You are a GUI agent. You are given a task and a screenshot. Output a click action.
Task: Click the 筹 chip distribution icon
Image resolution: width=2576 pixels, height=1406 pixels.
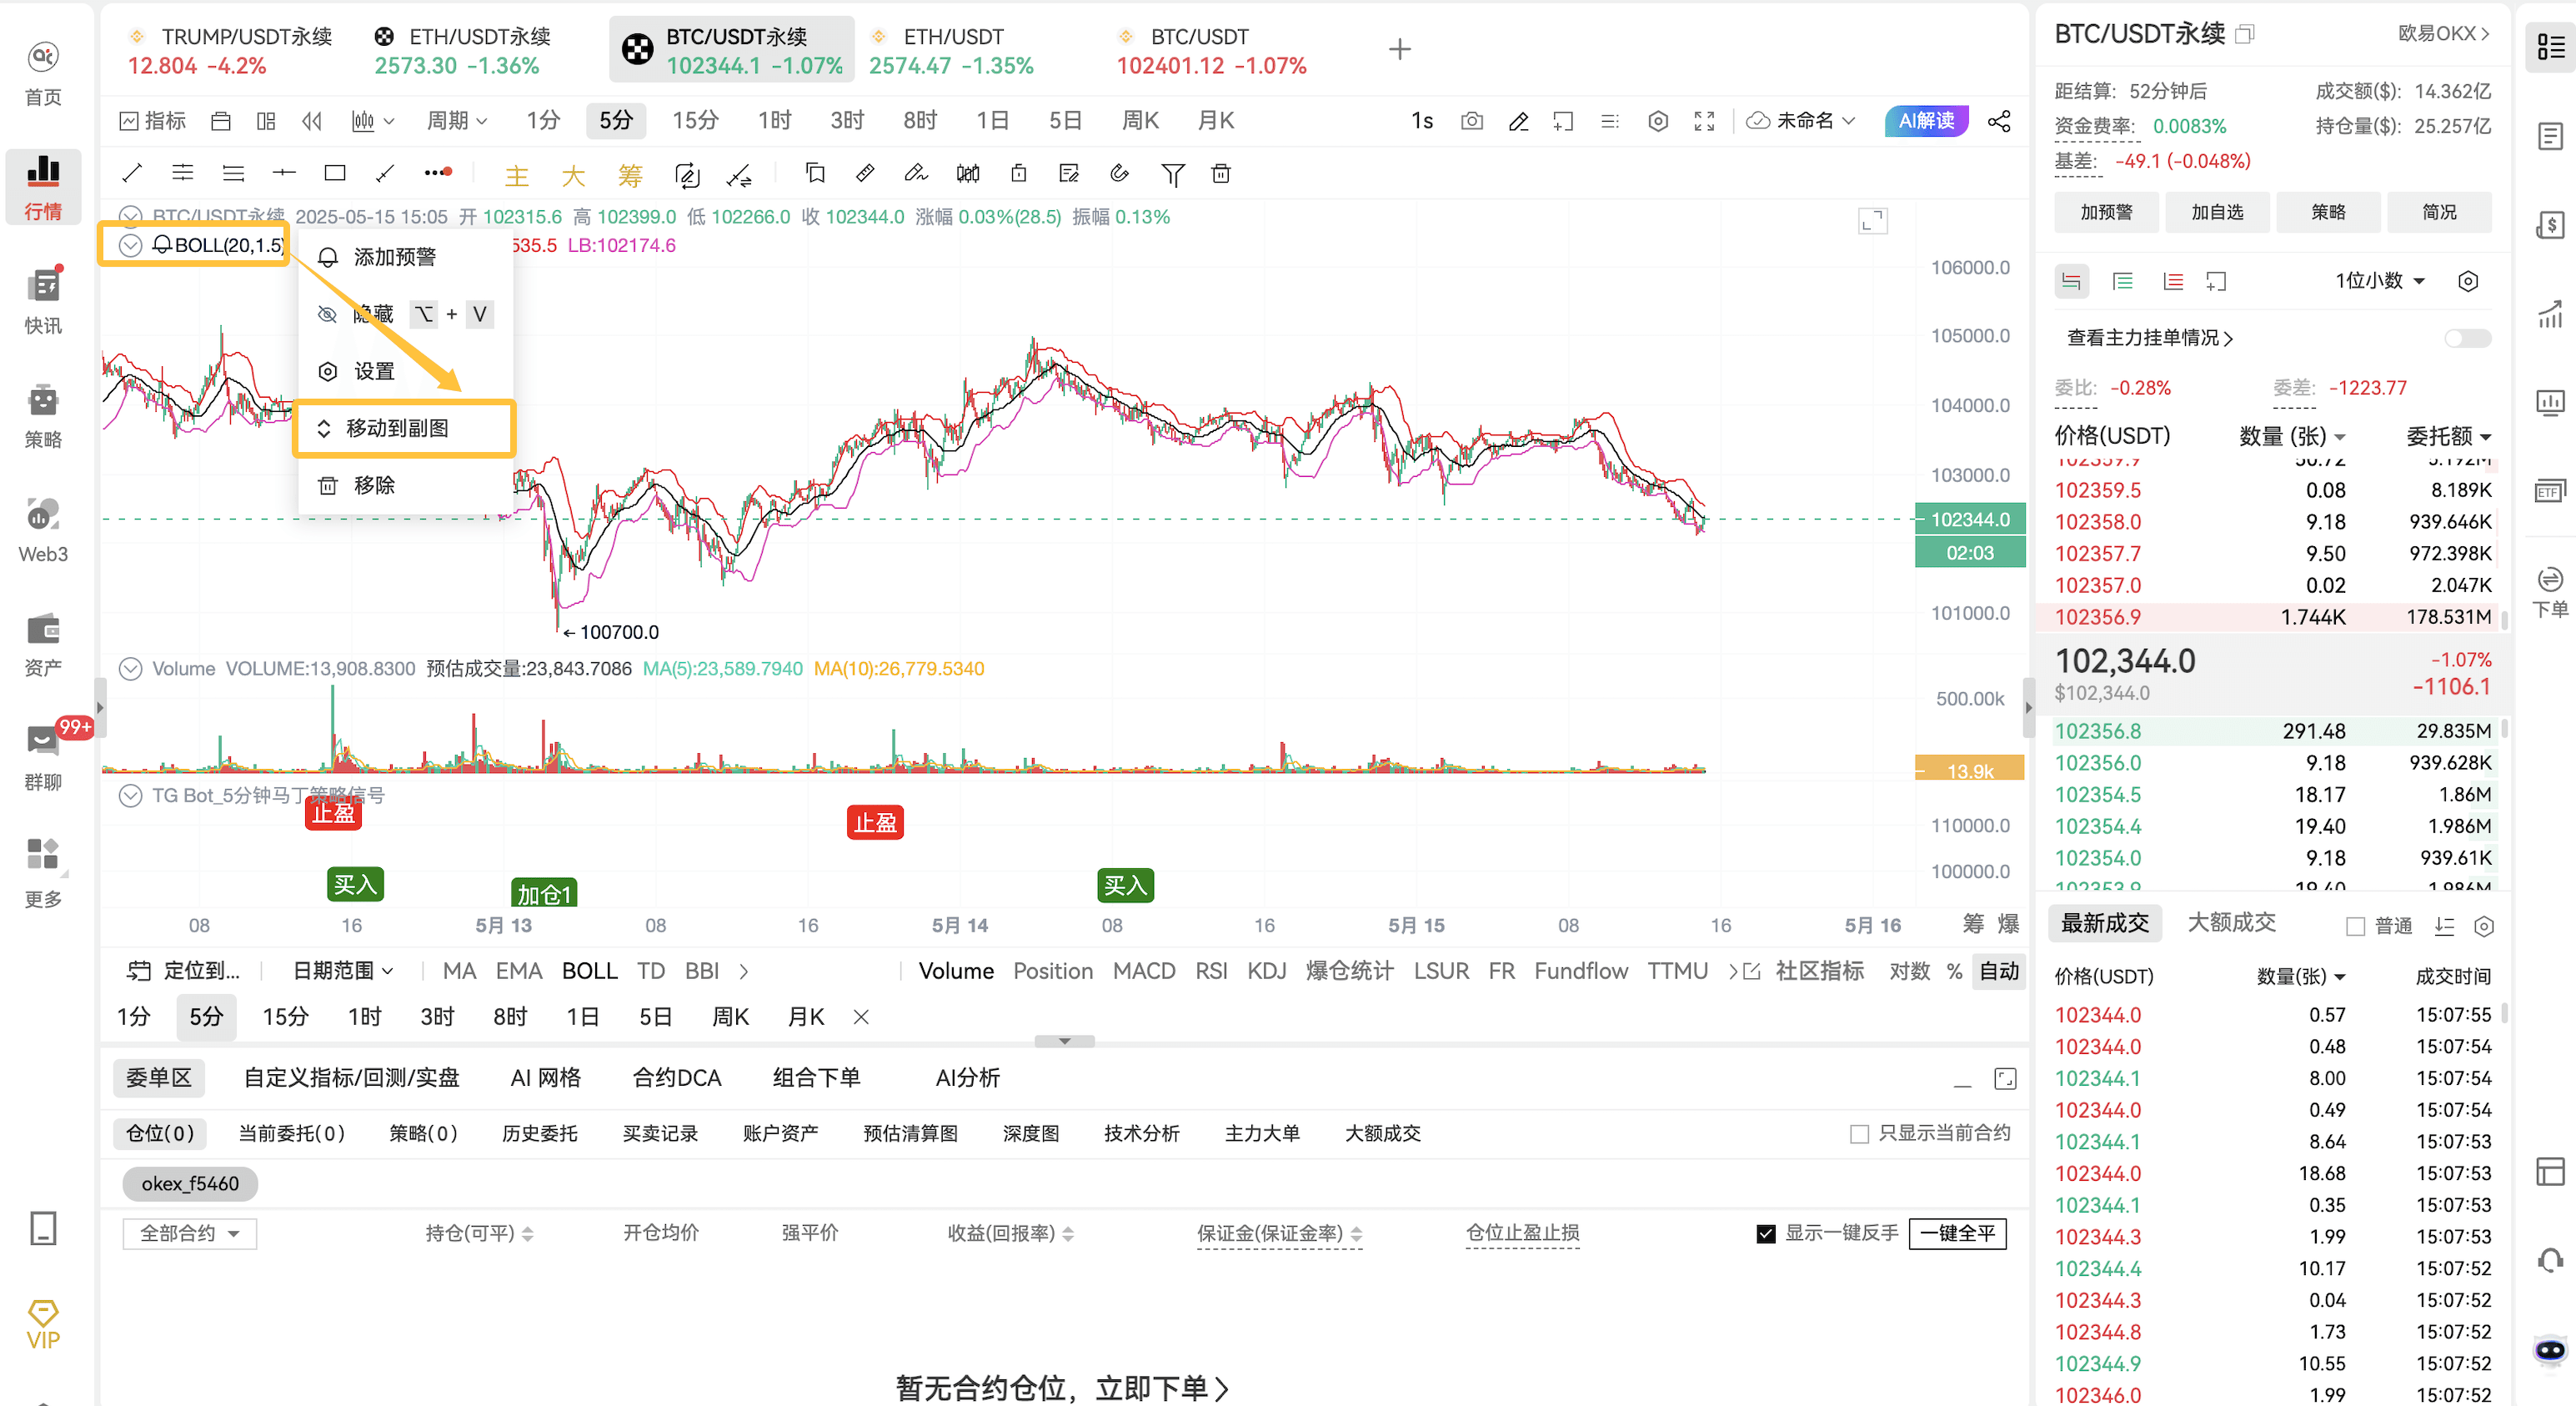[630, 176]
